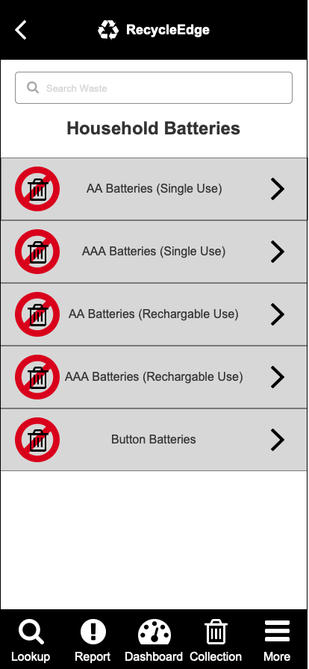The image size is (309, 669).
Task: Tap no-bin icon beside AAA Batteries (Single Use)
Action: coord(37,252)
